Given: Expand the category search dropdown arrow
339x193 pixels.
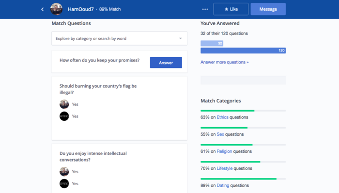Looking at the screenshot, I should click(x=180, y=38).
